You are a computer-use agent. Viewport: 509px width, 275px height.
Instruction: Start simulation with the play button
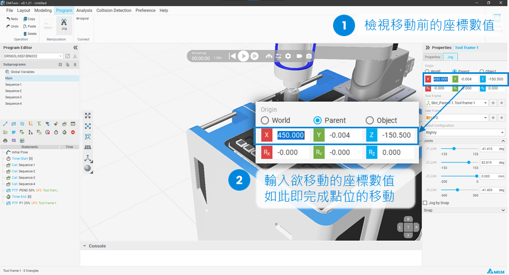(243, 56)
